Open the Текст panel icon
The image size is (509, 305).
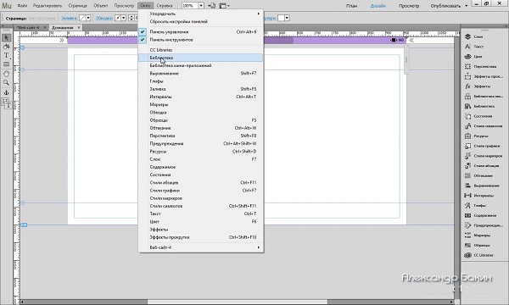tap(467, 47)
